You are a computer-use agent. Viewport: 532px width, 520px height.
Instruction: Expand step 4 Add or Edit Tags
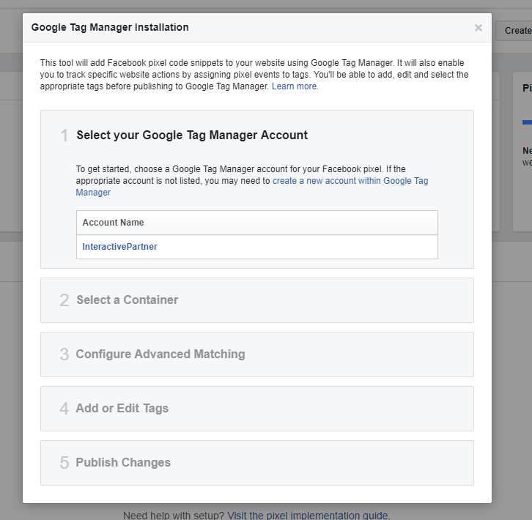(256, 409)
